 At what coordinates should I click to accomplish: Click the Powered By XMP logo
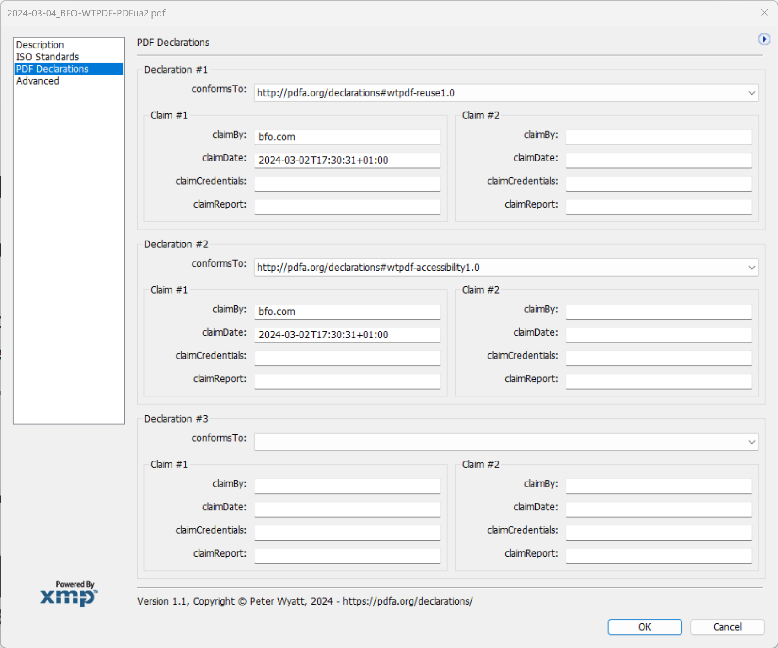(x=68, y=594)
